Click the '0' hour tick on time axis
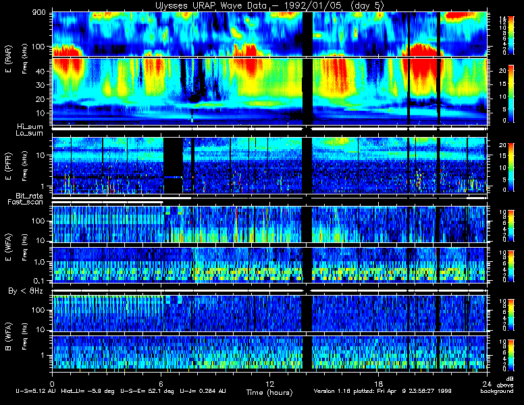This screenshot has height=405, width=524. click(53, 383)
